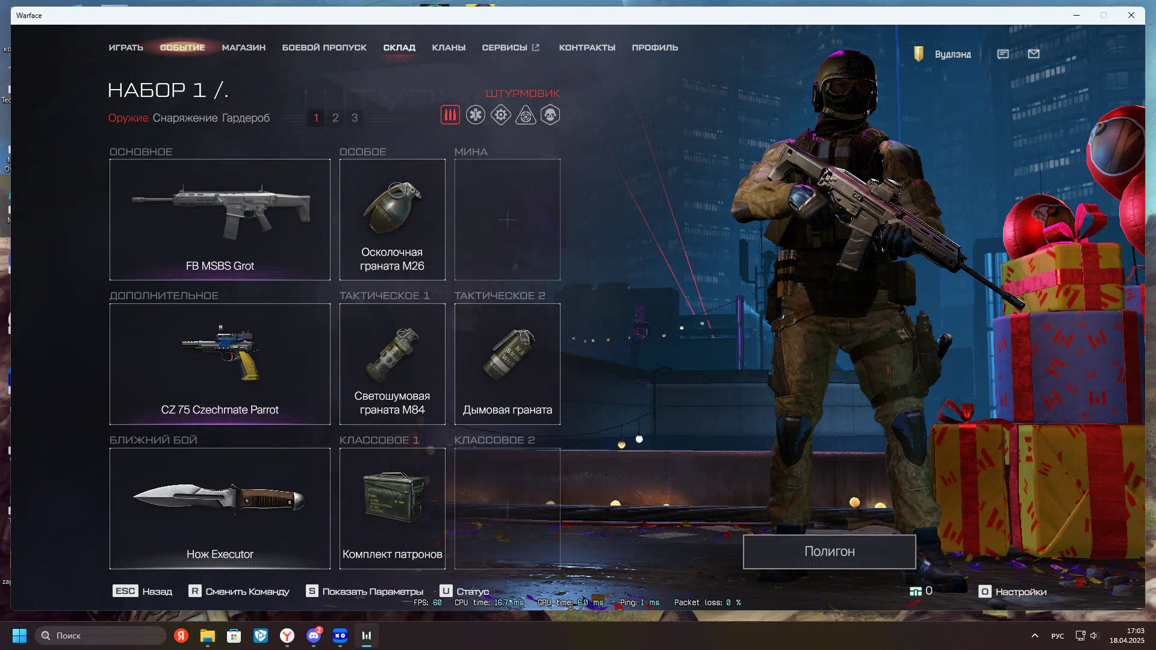Add an item to empty КЛАССОВОЕ 2 slot
The image size is (1156, 650).
pyautogui.click(x=508, y=509)
